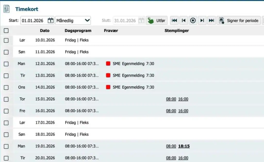Open 08:00 stamp on 19.01.2026
264x162 pixels.
coord(171,146)
